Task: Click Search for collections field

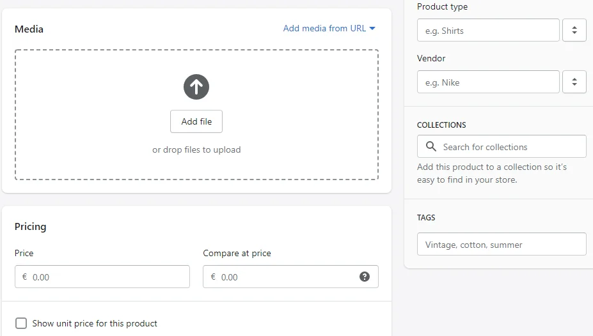Action: tap(509, 146)
